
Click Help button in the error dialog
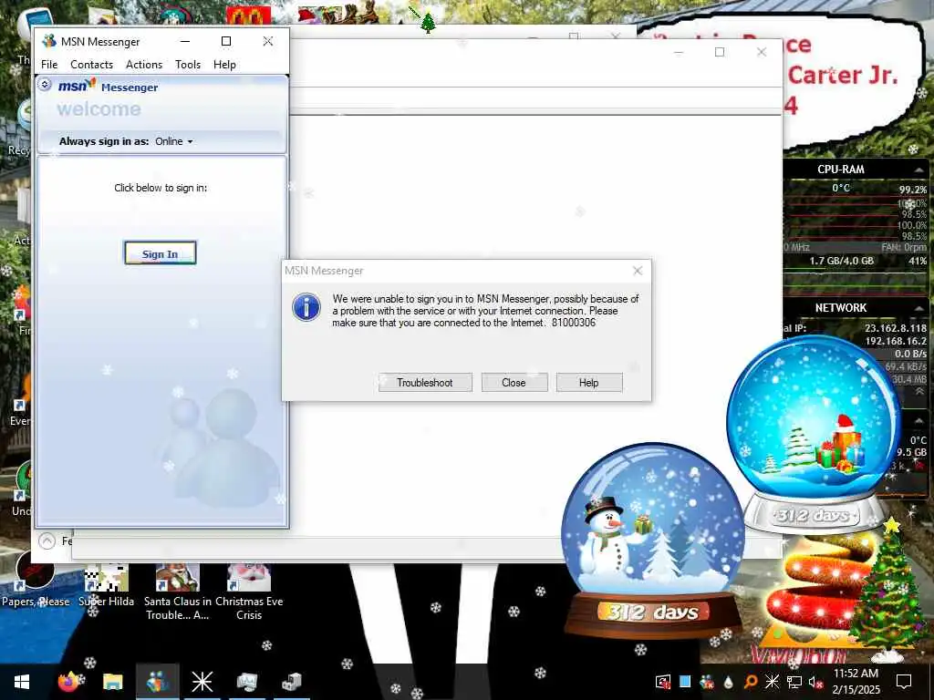(x=589, y=383)
